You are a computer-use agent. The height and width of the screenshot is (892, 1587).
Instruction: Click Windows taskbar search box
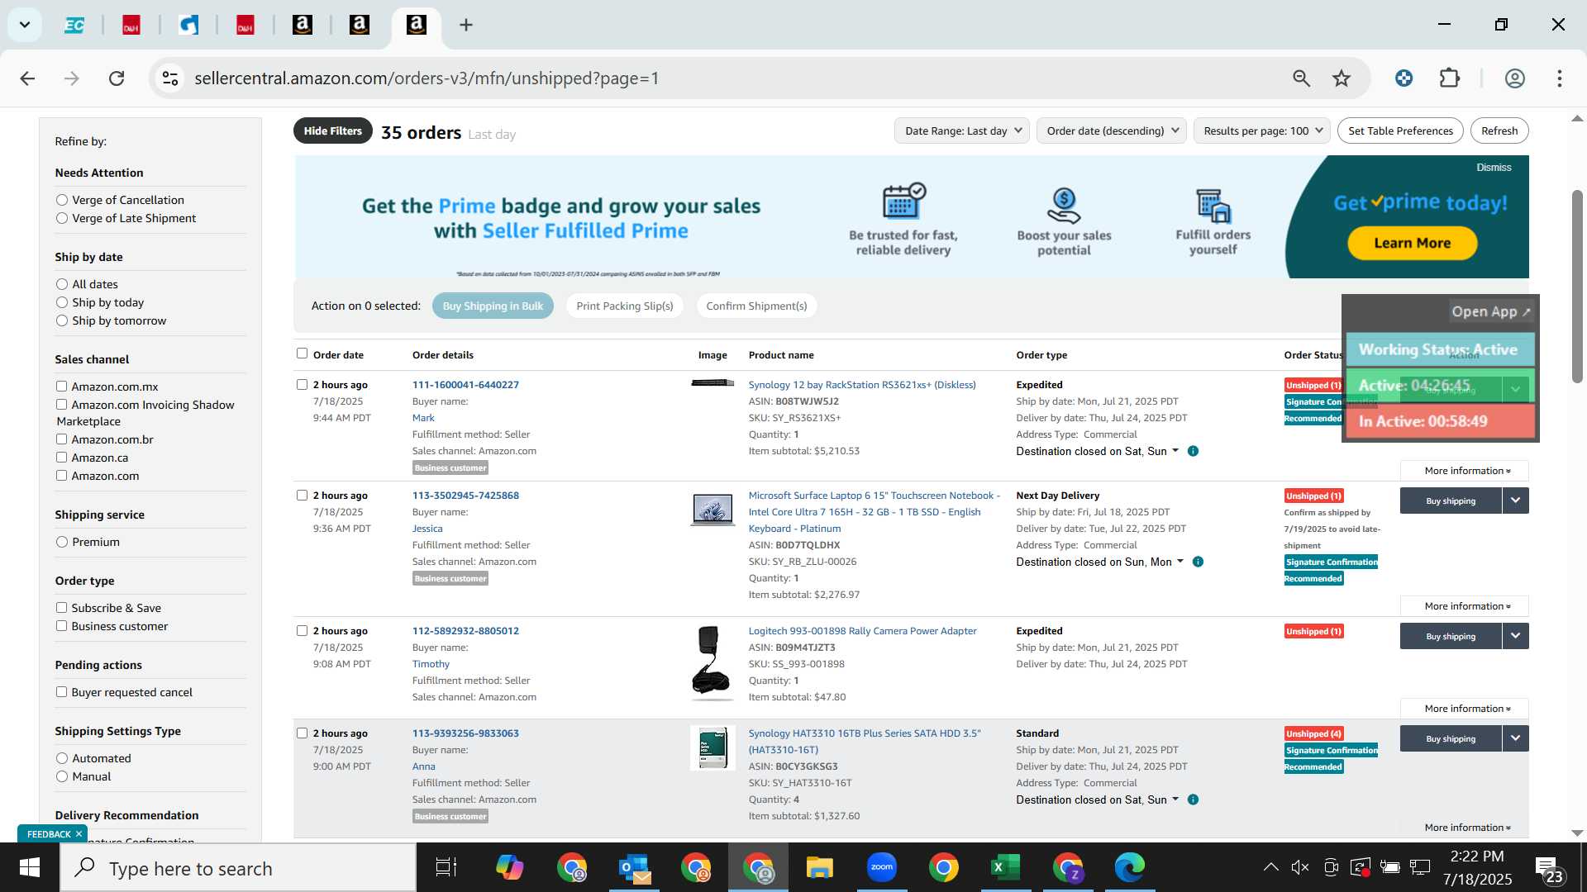[238, 868]
